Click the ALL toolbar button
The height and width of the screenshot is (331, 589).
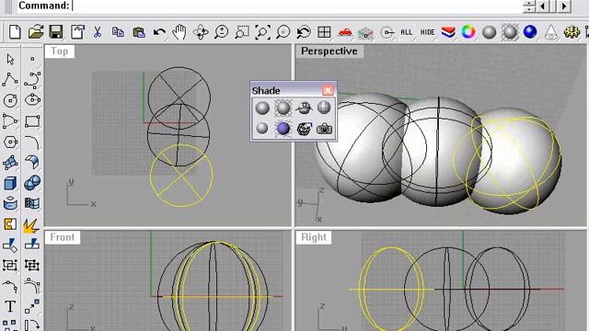407,32
